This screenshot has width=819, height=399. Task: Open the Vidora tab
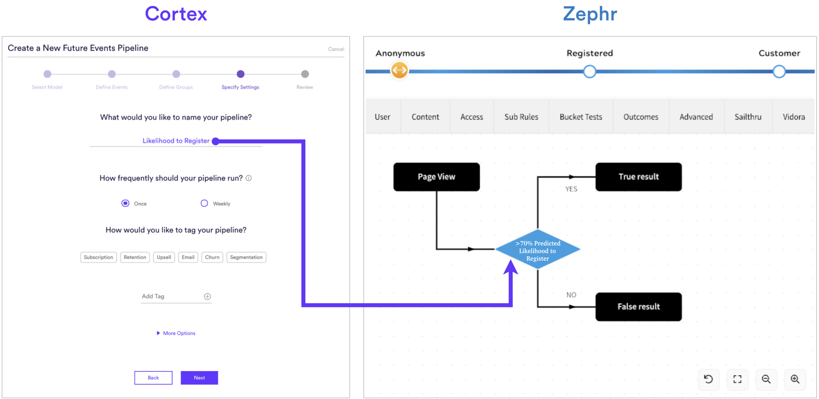(x=794, y=117)
